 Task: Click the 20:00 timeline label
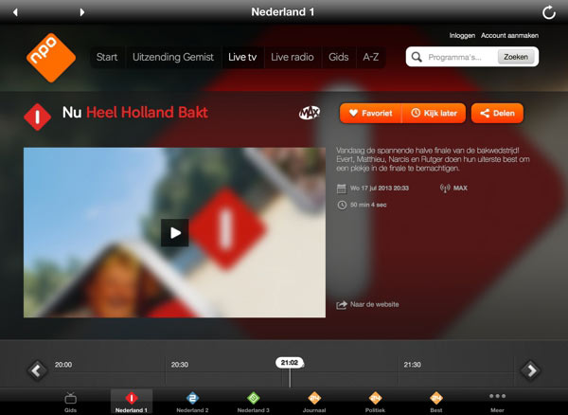pos(63,365)
